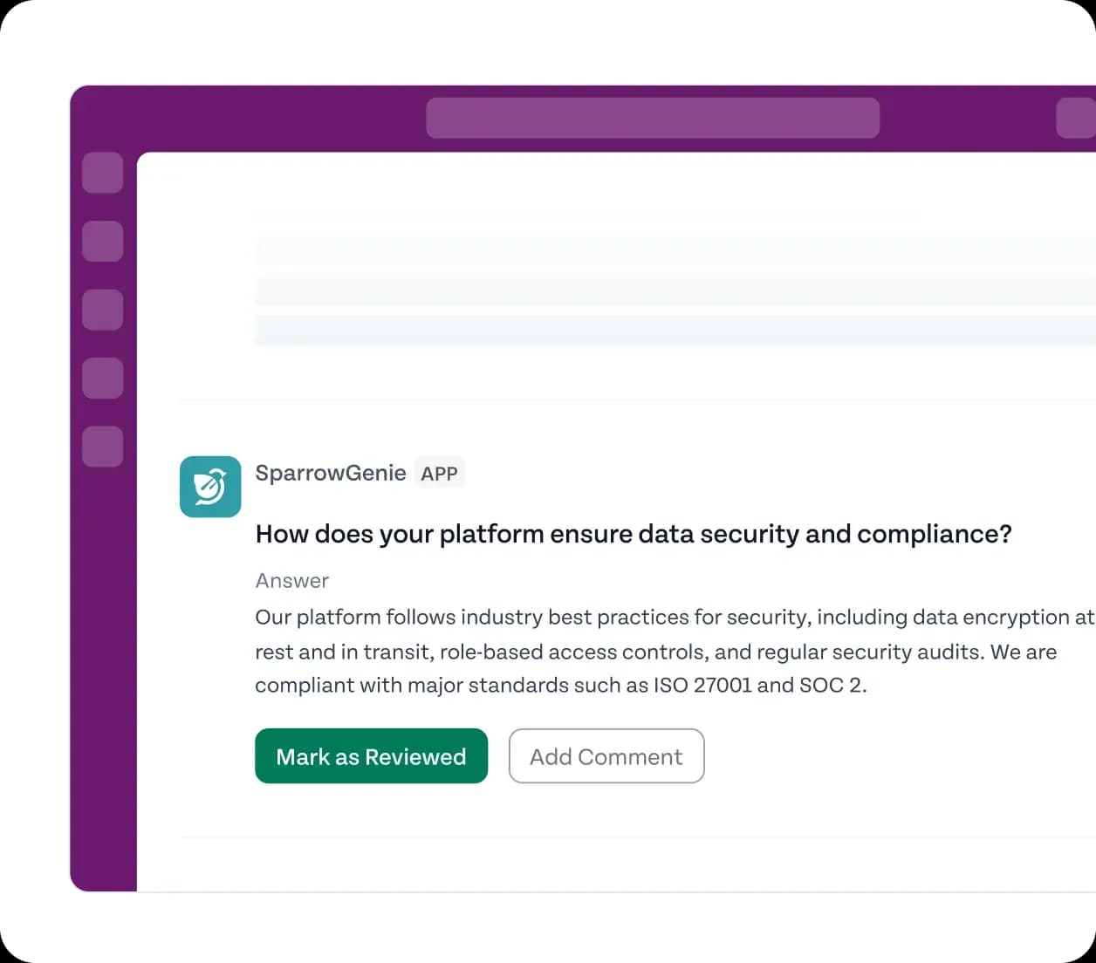Click the answer line starting "Our platform follows"
This screenshot has width=1096, height=963.
tap(674, 618)
